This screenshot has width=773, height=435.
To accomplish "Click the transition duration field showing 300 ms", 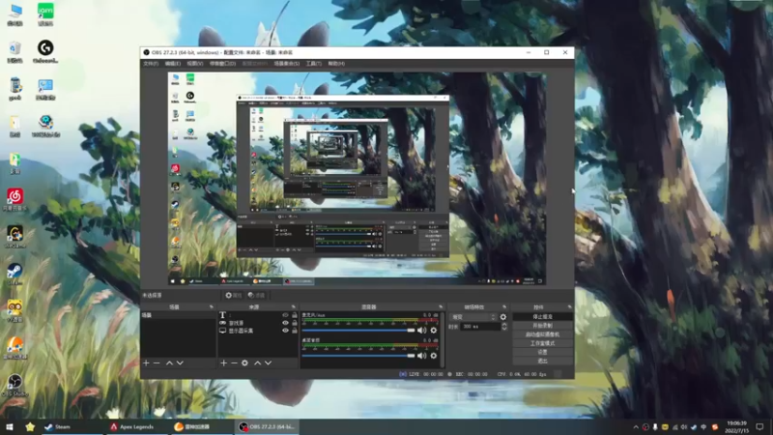I will point(480,327).
